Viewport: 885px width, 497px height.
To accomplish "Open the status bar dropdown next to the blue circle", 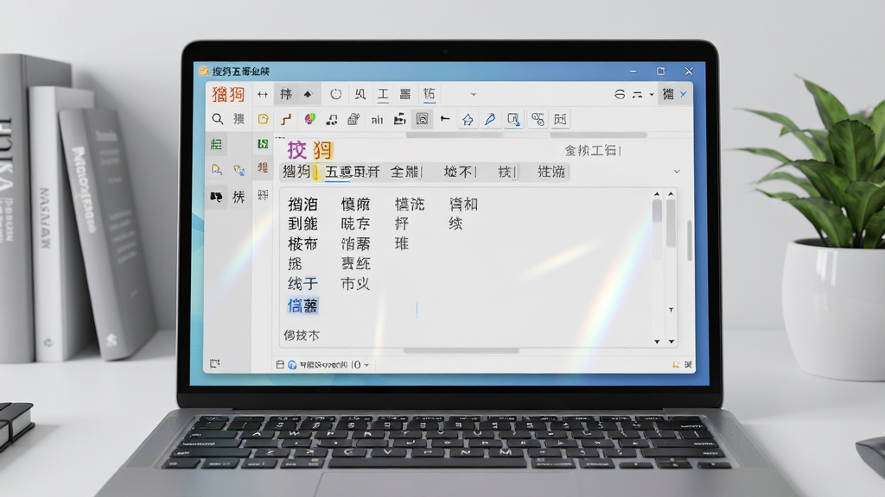I will (366, 365).
